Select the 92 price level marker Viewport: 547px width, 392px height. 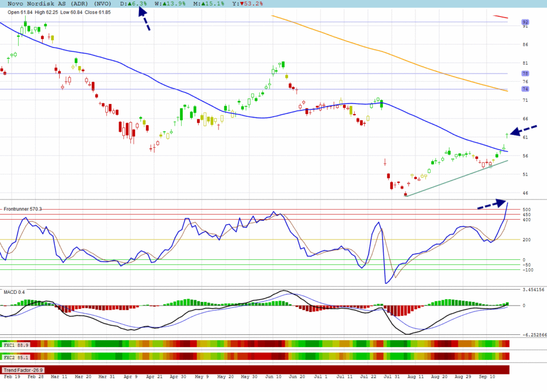tap(525, 22)
